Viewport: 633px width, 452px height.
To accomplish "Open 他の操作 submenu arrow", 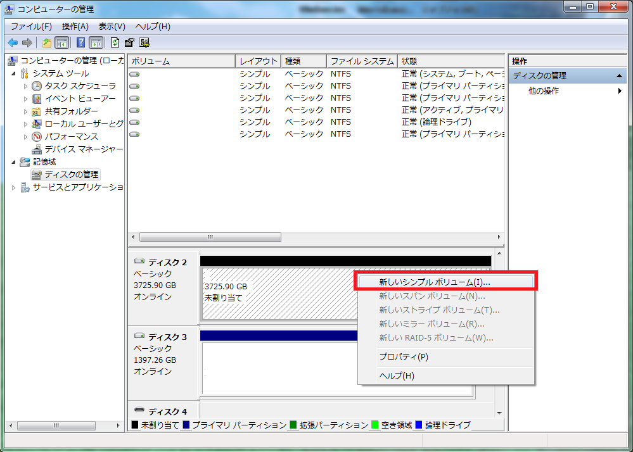I will (620, 91).
